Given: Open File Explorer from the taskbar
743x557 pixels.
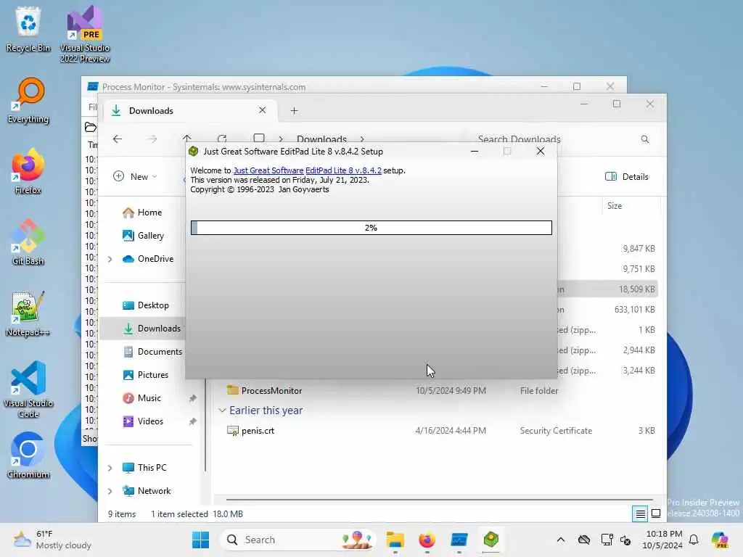Looking at the screenshot, I should pyautogui.click(x=395, y=540).
